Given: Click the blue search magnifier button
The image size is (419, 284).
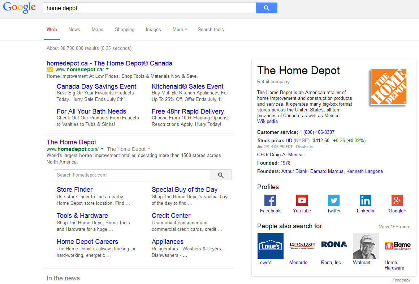Looking at the screenshot, I should coord(266,8).
